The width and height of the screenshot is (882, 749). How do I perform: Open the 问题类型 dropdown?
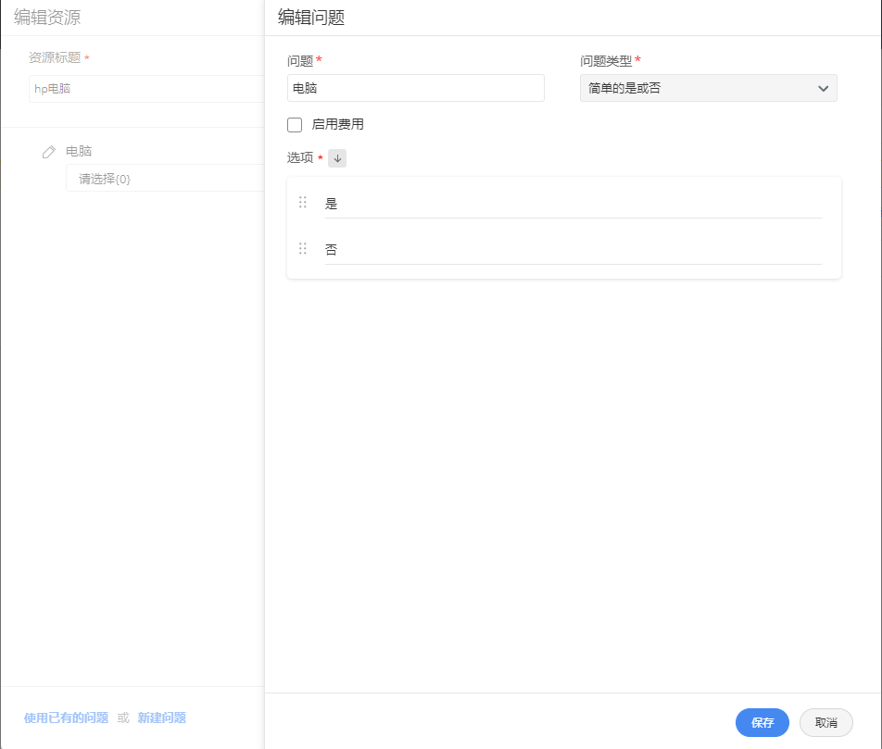pyautogui.click(x=708, y=88)
